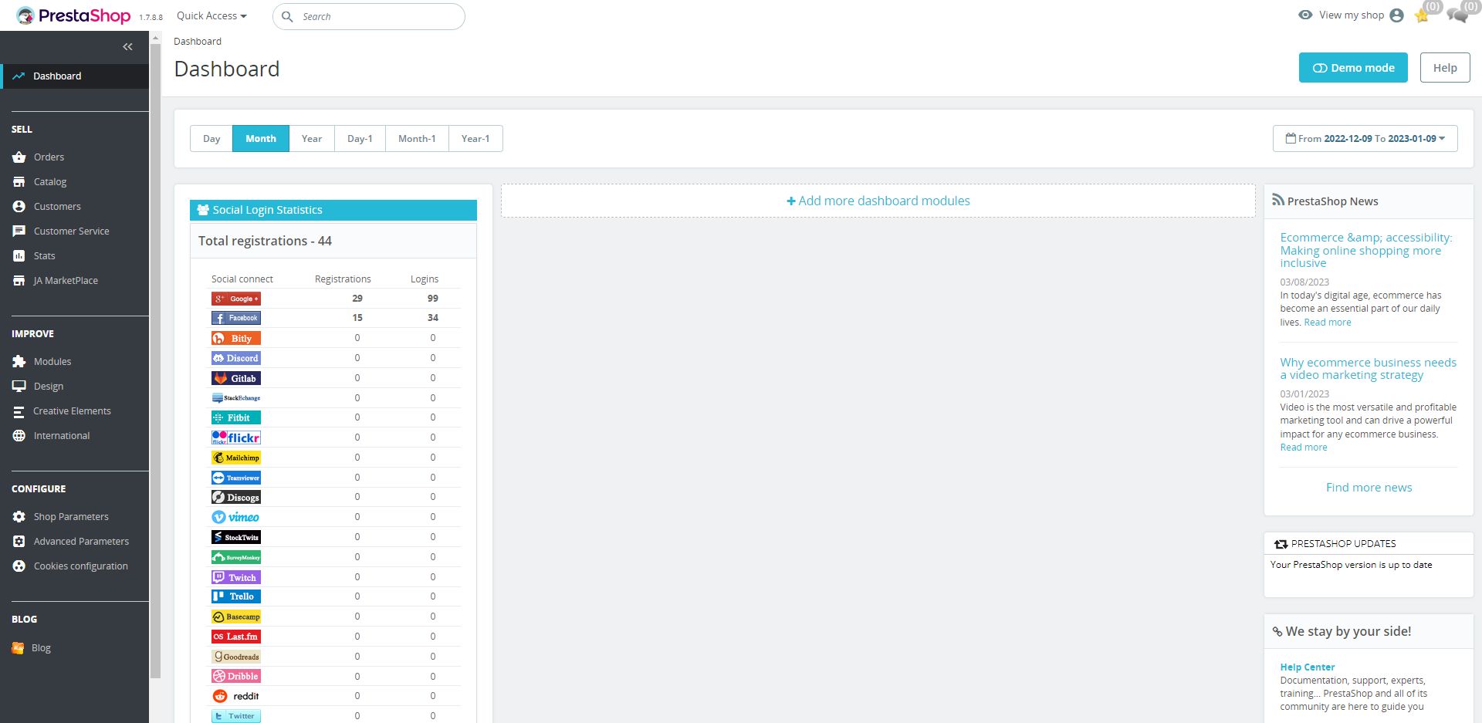Click the Reddit social connect badge

[236, 696]
